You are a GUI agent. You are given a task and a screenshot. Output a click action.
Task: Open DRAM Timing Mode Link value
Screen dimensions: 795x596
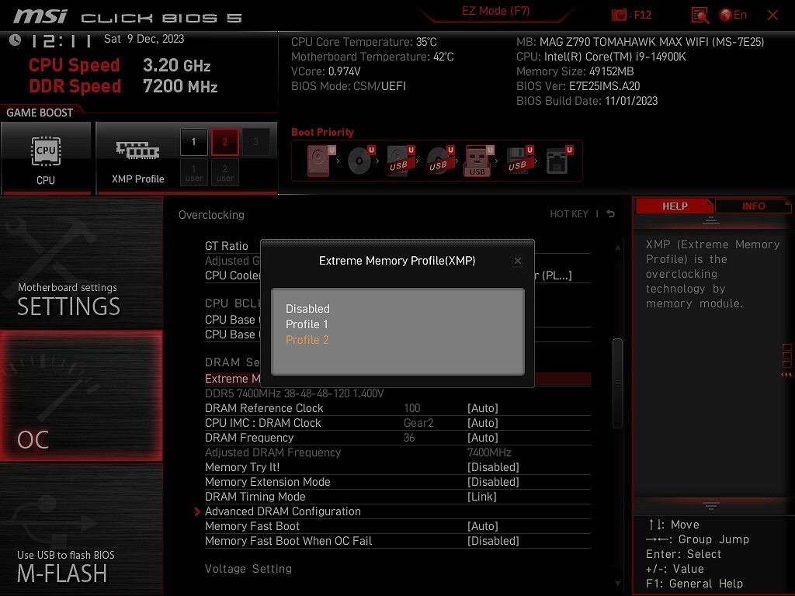point(481,497)
